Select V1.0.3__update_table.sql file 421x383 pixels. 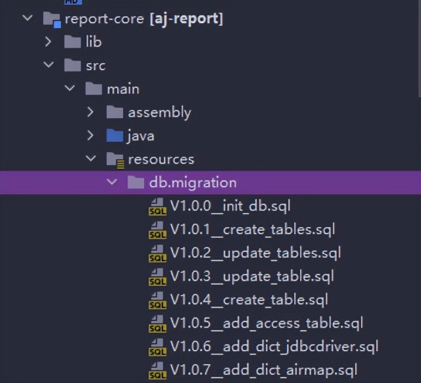[x=252, y=276]
